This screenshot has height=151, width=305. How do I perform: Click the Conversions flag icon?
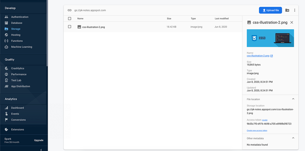6,120
